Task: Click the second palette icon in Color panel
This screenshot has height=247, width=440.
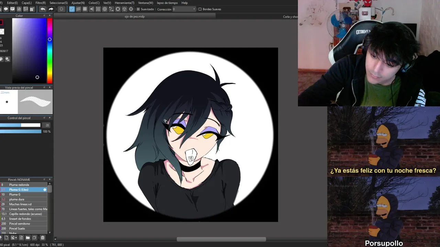Action: tap(7, 59)
